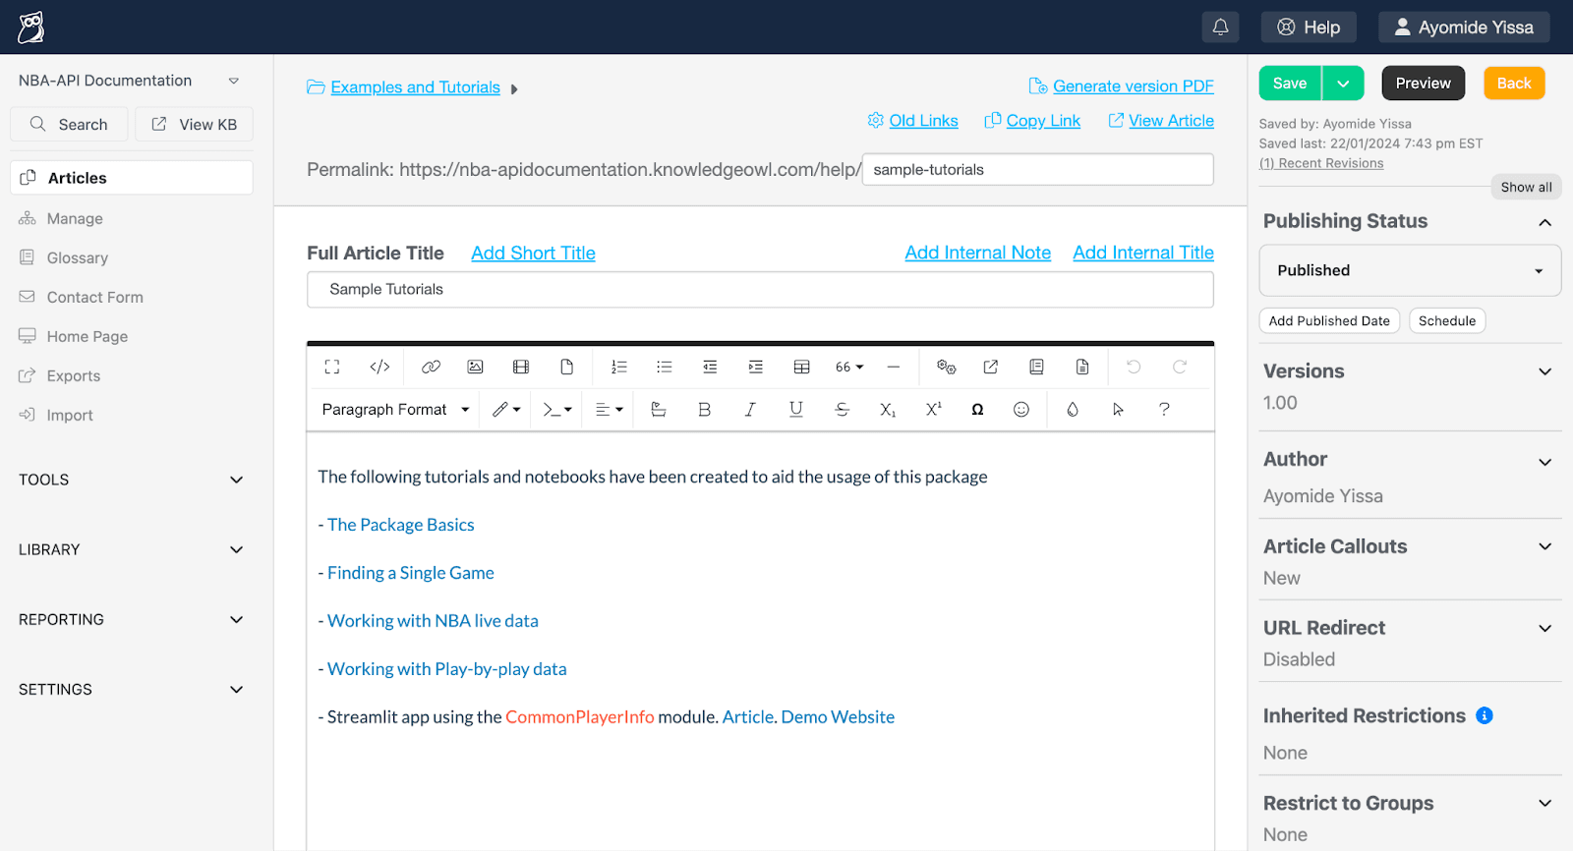The image size is (1573, 851).
Task: Open text alignment dropdown
Action: coord(610,410)
